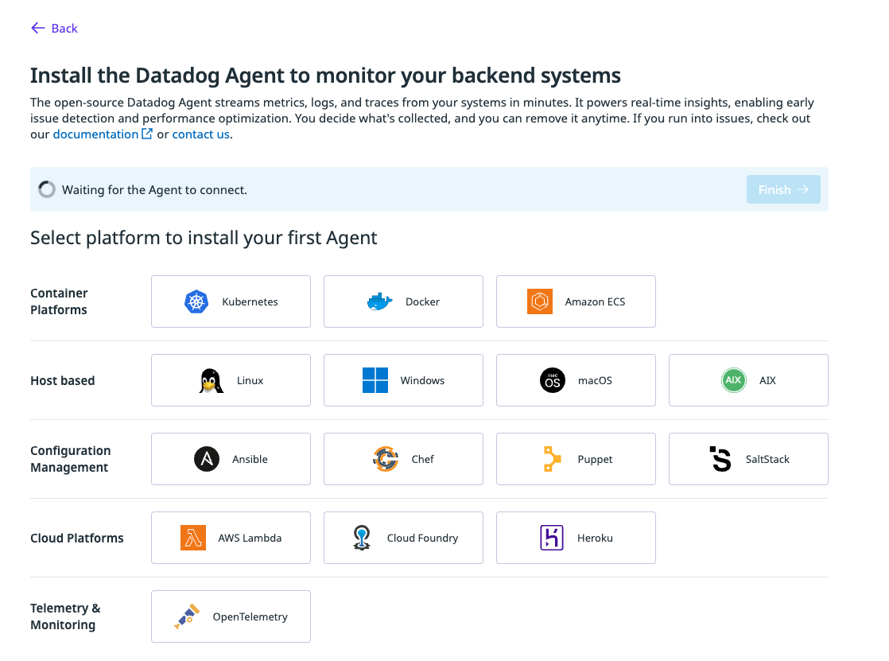Click the Puppet yellow logo icon
This screenshot has width=889, height=661.
click(x=552, y=459)
